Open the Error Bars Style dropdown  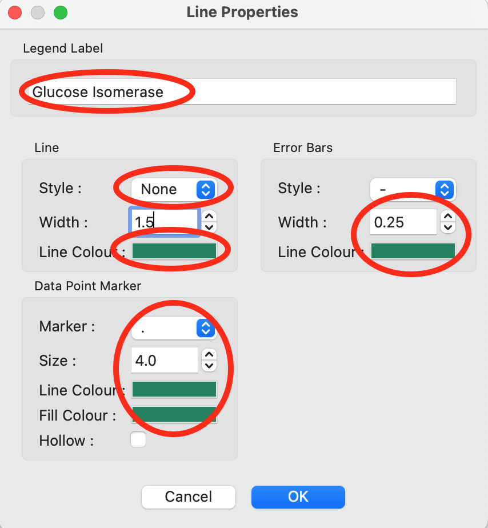click(x=413, y=189)
